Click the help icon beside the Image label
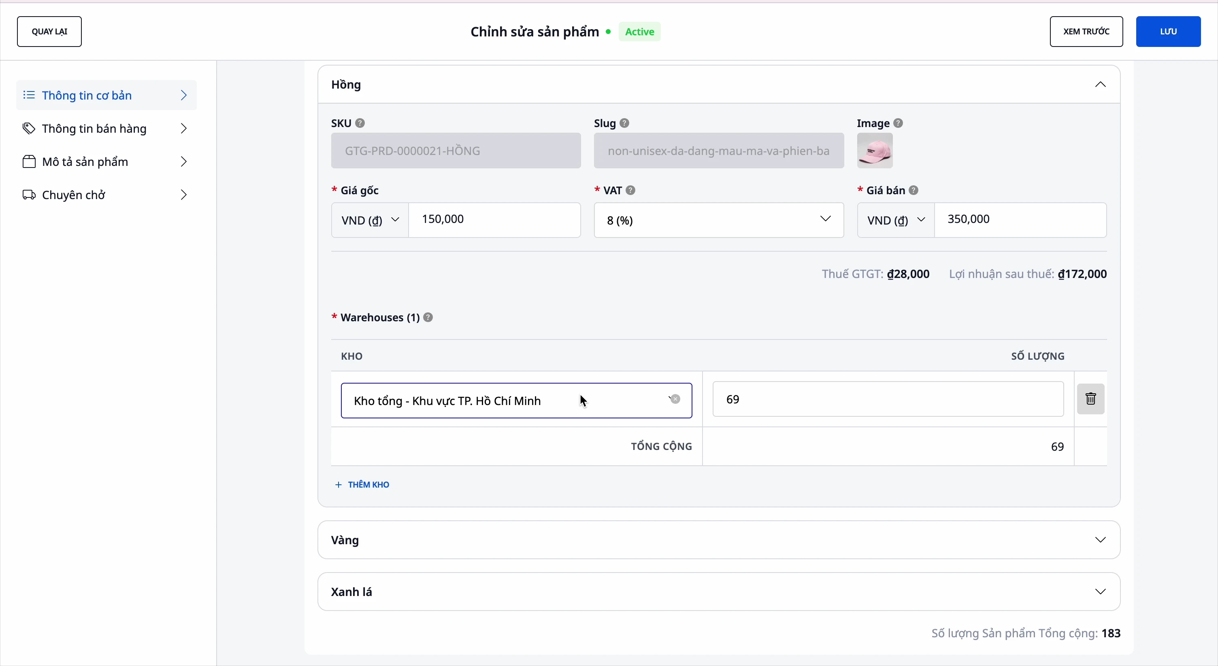The height and width of the screenshot is (666, 1218). (x=899, y=123)
